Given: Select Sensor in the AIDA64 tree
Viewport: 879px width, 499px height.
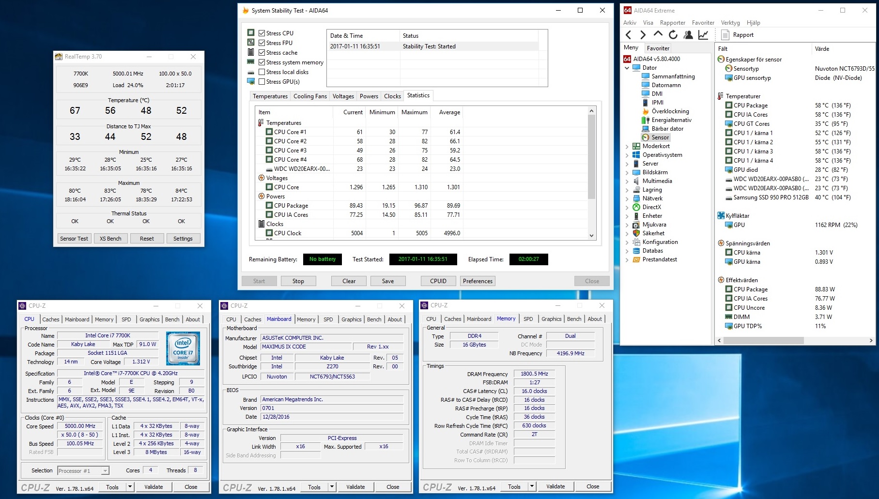Looking at the screenshot, I should click(660, 137).
